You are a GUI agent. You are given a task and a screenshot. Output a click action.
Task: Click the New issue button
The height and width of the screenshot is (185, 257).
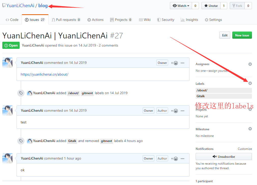(x=242, y=35)
